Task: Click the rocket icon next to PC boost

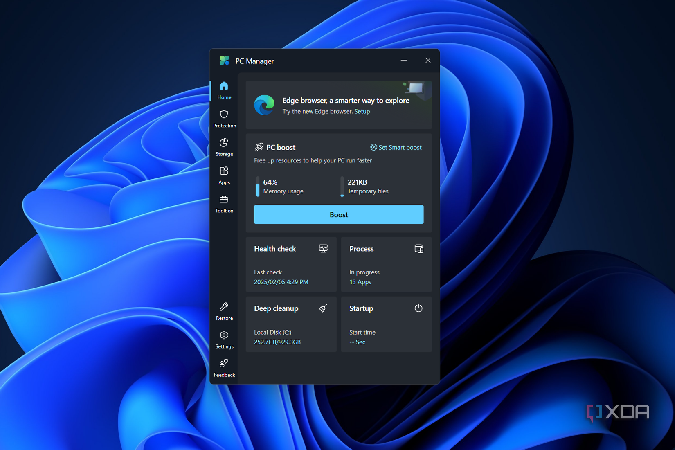Action: 259,147
